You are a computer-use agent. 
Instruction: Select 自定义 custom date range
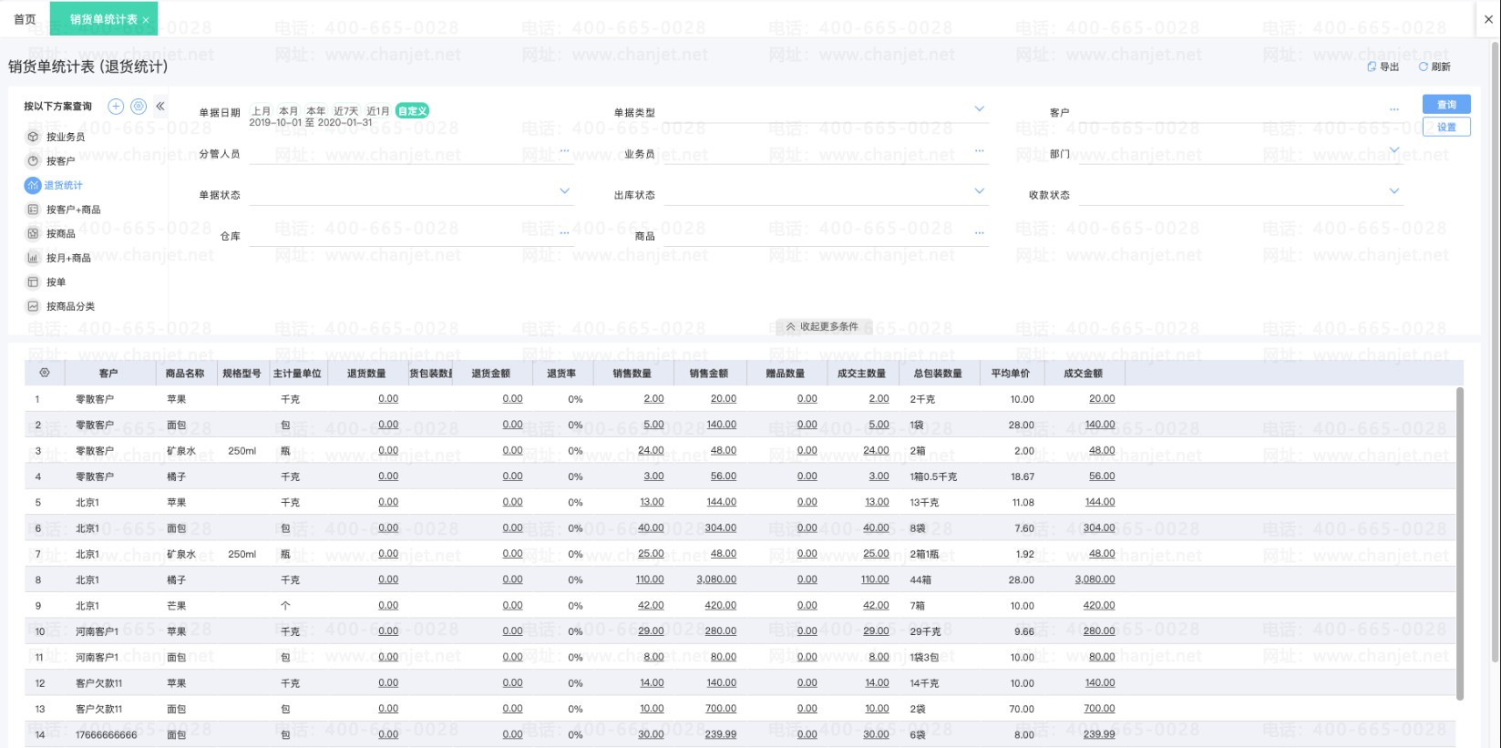[x=413, y=111]
